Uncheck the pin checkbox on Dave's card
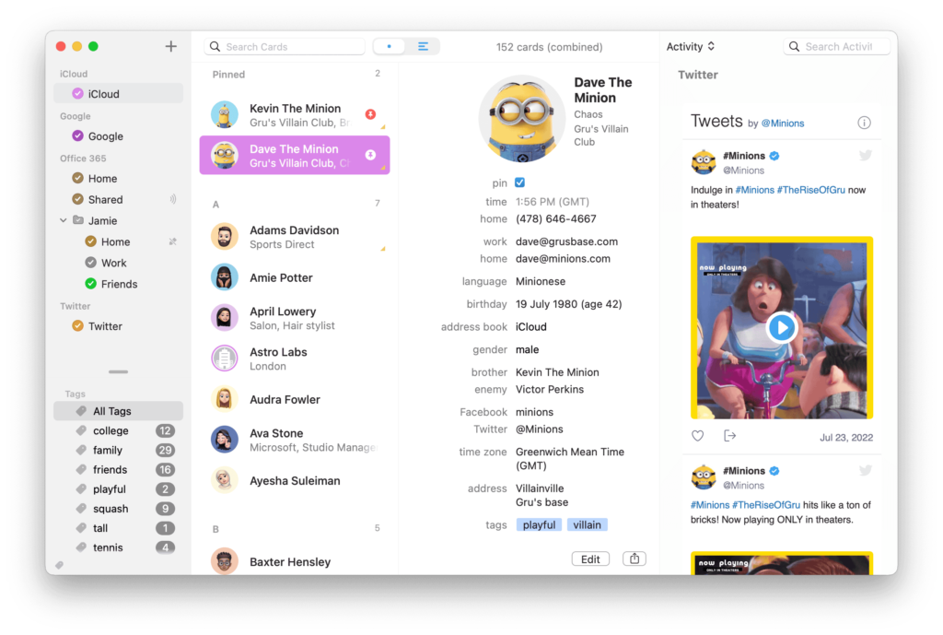 [518, 182]
